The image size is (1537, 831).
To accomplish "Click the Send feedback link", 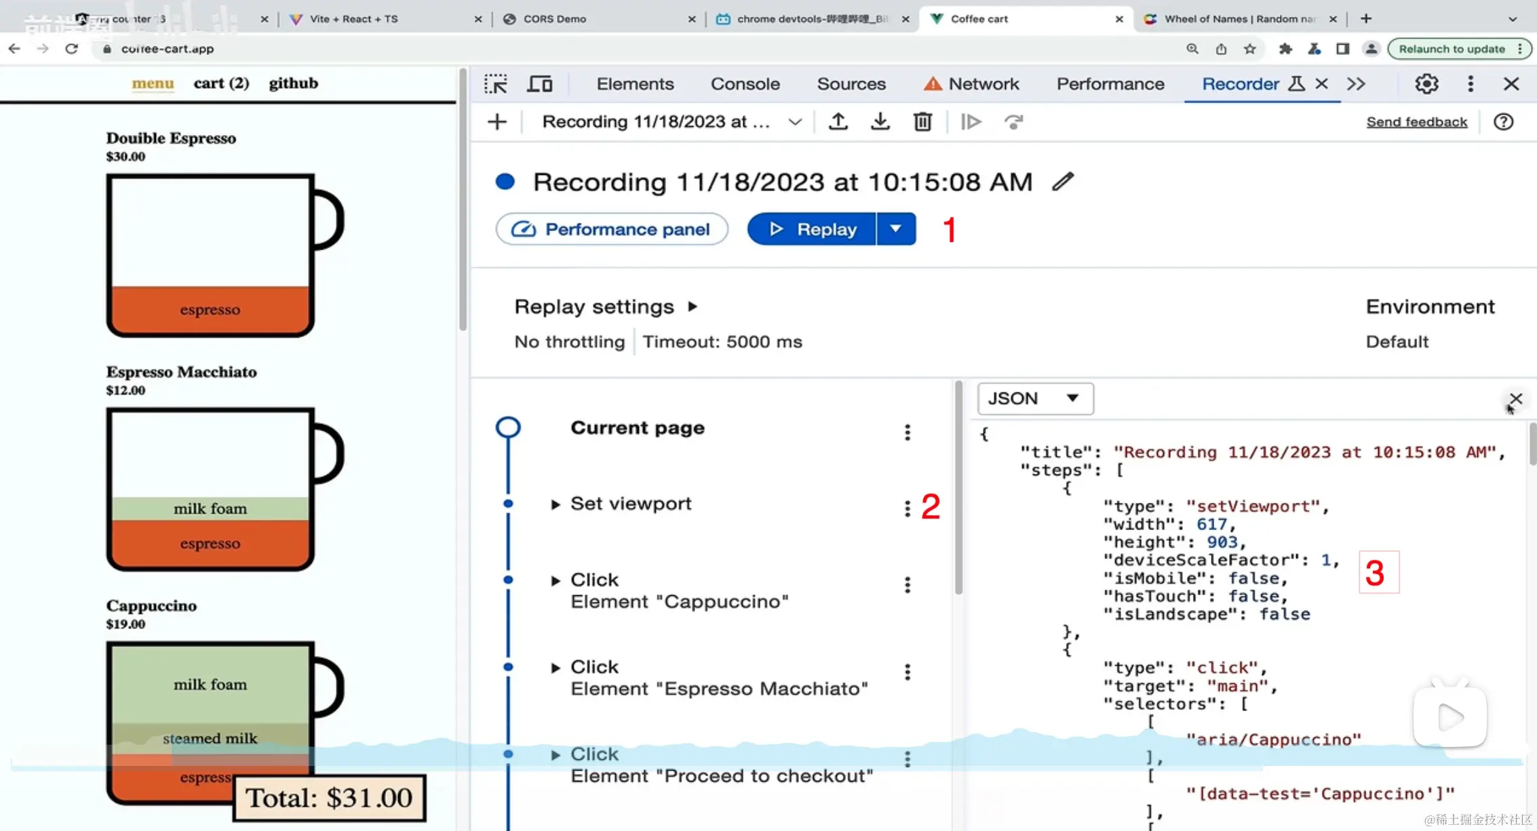I will [x=1416, y=122].
